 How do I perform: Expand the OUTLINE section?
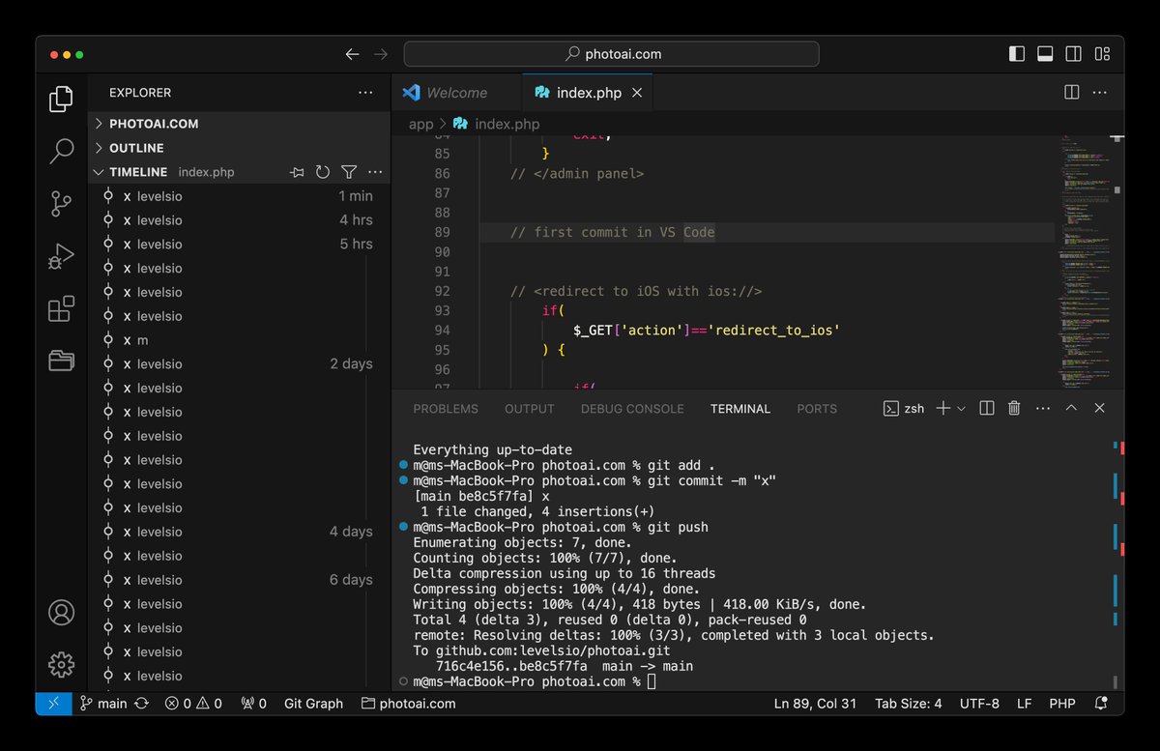[x=240, y=148]
